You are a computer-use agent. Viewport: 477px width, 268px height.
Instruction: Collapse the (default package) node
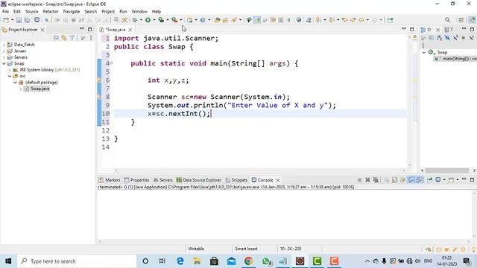tap(15, 83)
